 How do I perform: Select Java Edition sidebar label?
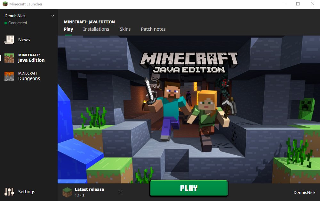[31, 58]
